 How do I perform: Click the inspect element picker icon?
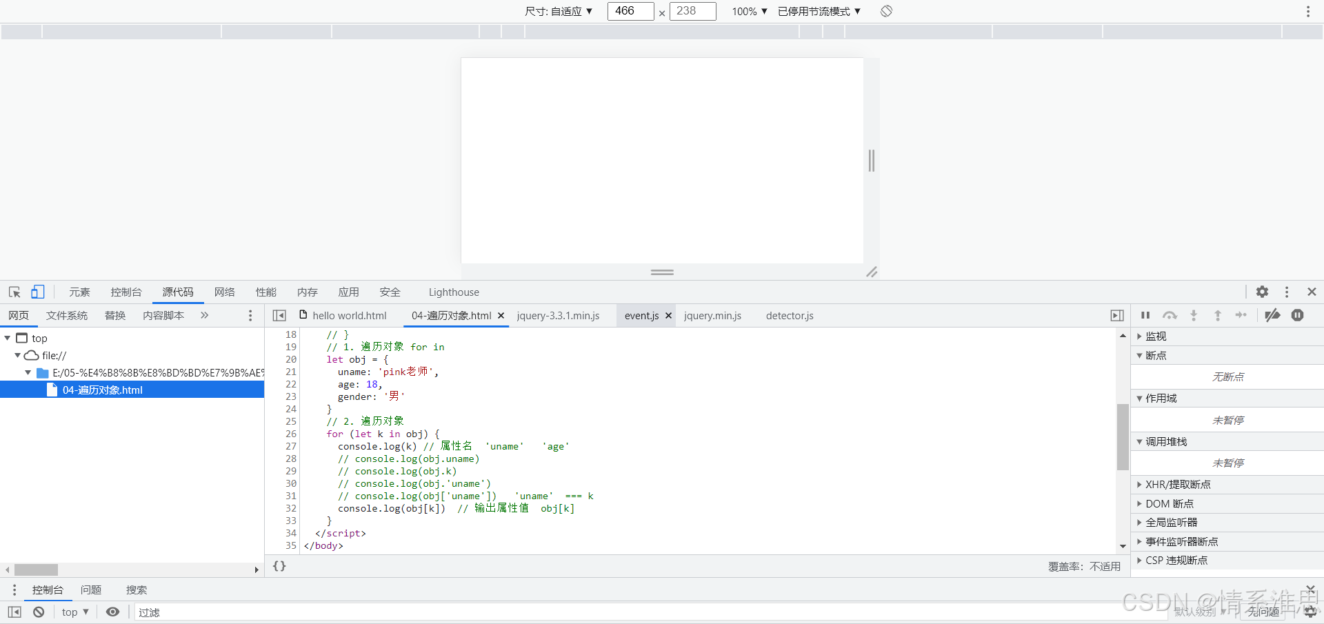click(14, 292)
